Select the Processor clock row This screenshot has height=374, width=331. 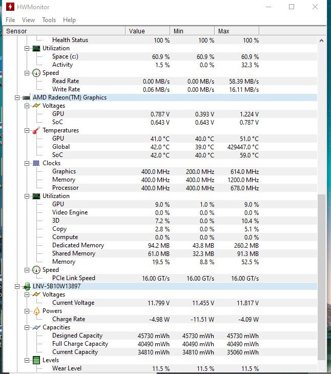coord(184,188)
